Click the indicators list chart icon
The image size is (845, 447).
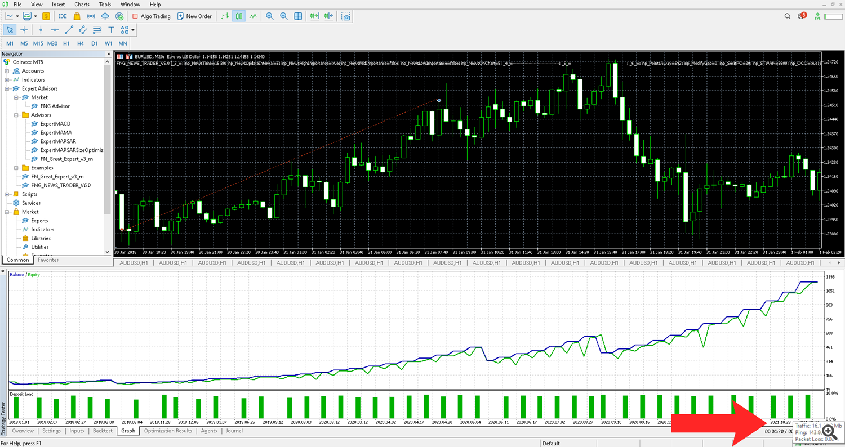point(26,16)
